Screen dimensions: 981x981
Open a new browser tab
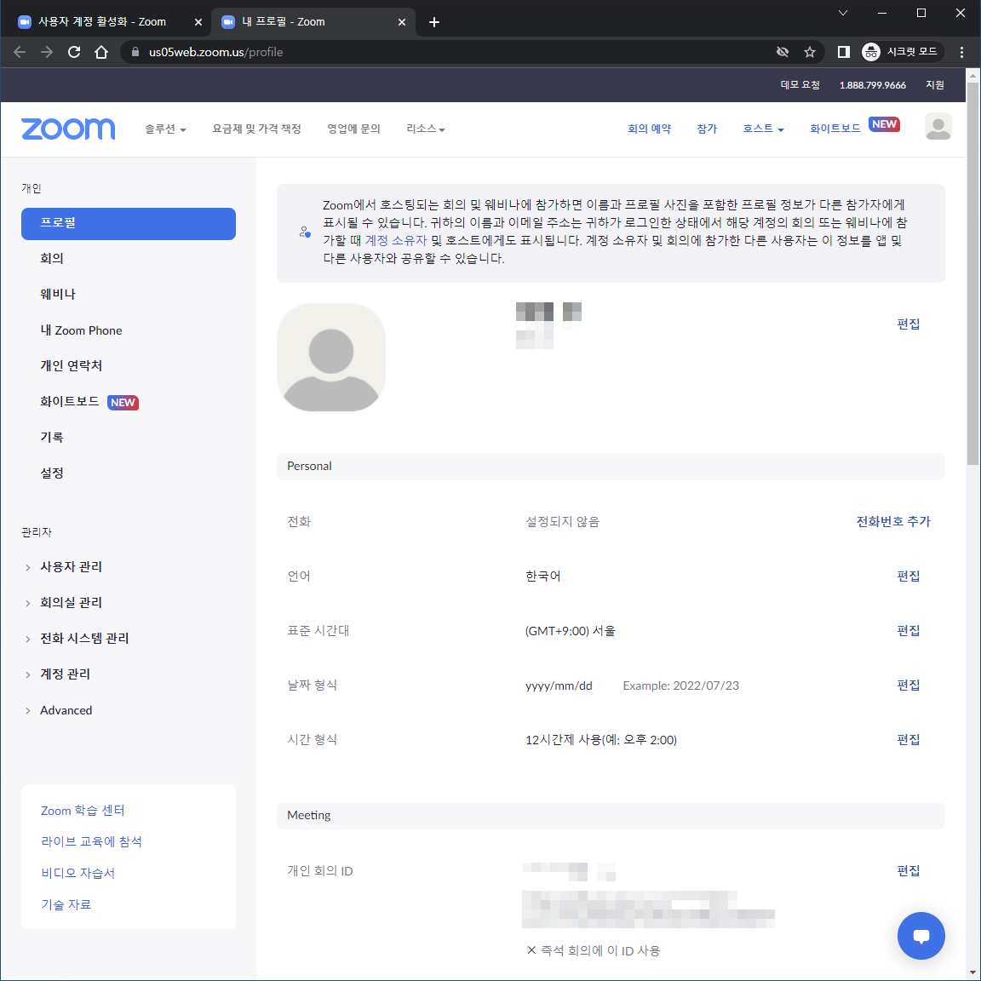434,22
